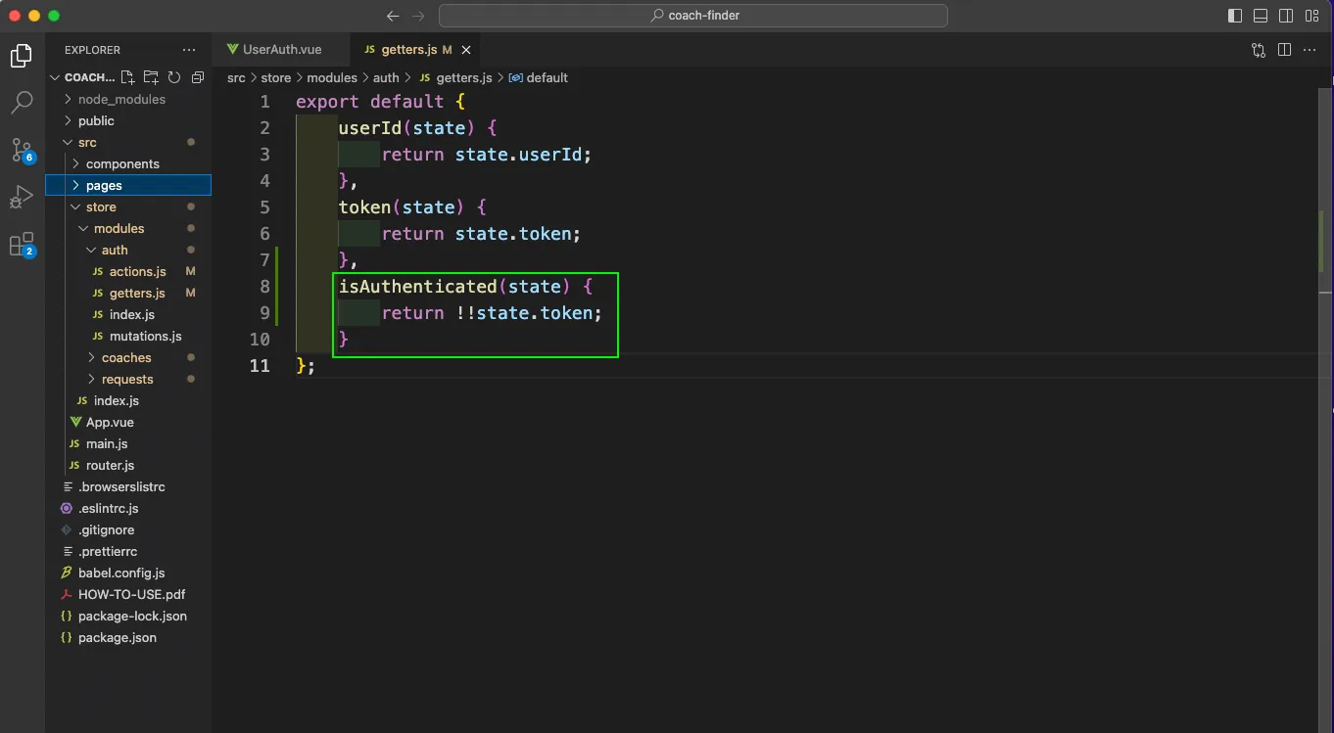Open main.js file
The width and height of the screenshot is (1334, 733).
[x=128, y=443]
